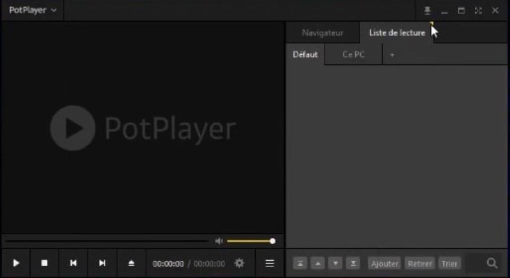Click the playlist search magnifier icon
Screen dimensions: 510x278
tap(492, 263)
